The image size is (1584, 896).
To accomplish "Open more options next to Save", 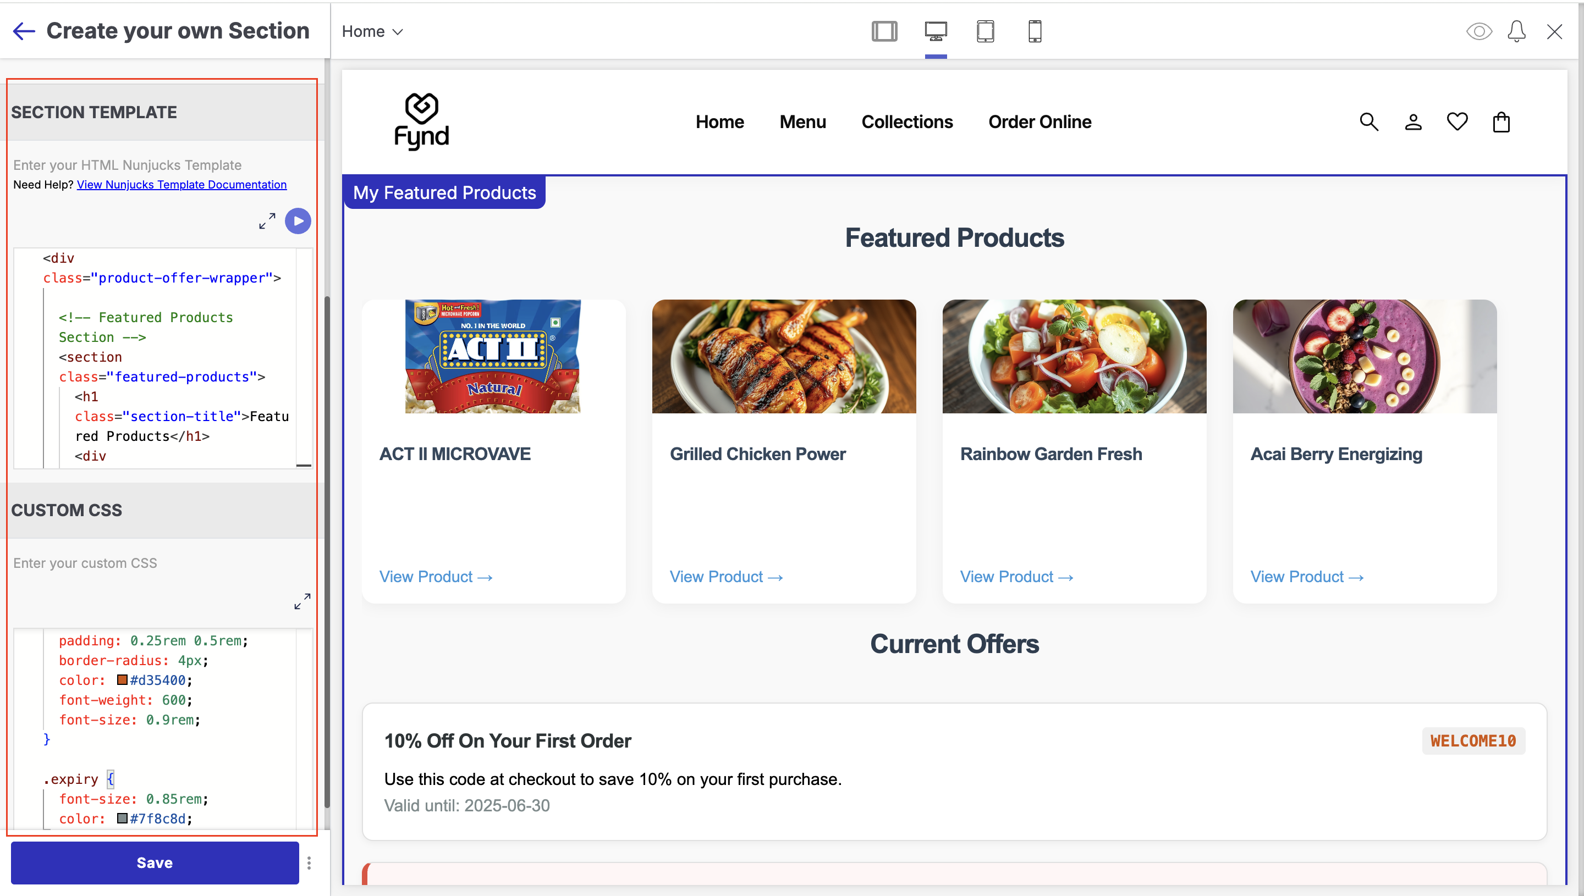I will [x=309, y=863].
